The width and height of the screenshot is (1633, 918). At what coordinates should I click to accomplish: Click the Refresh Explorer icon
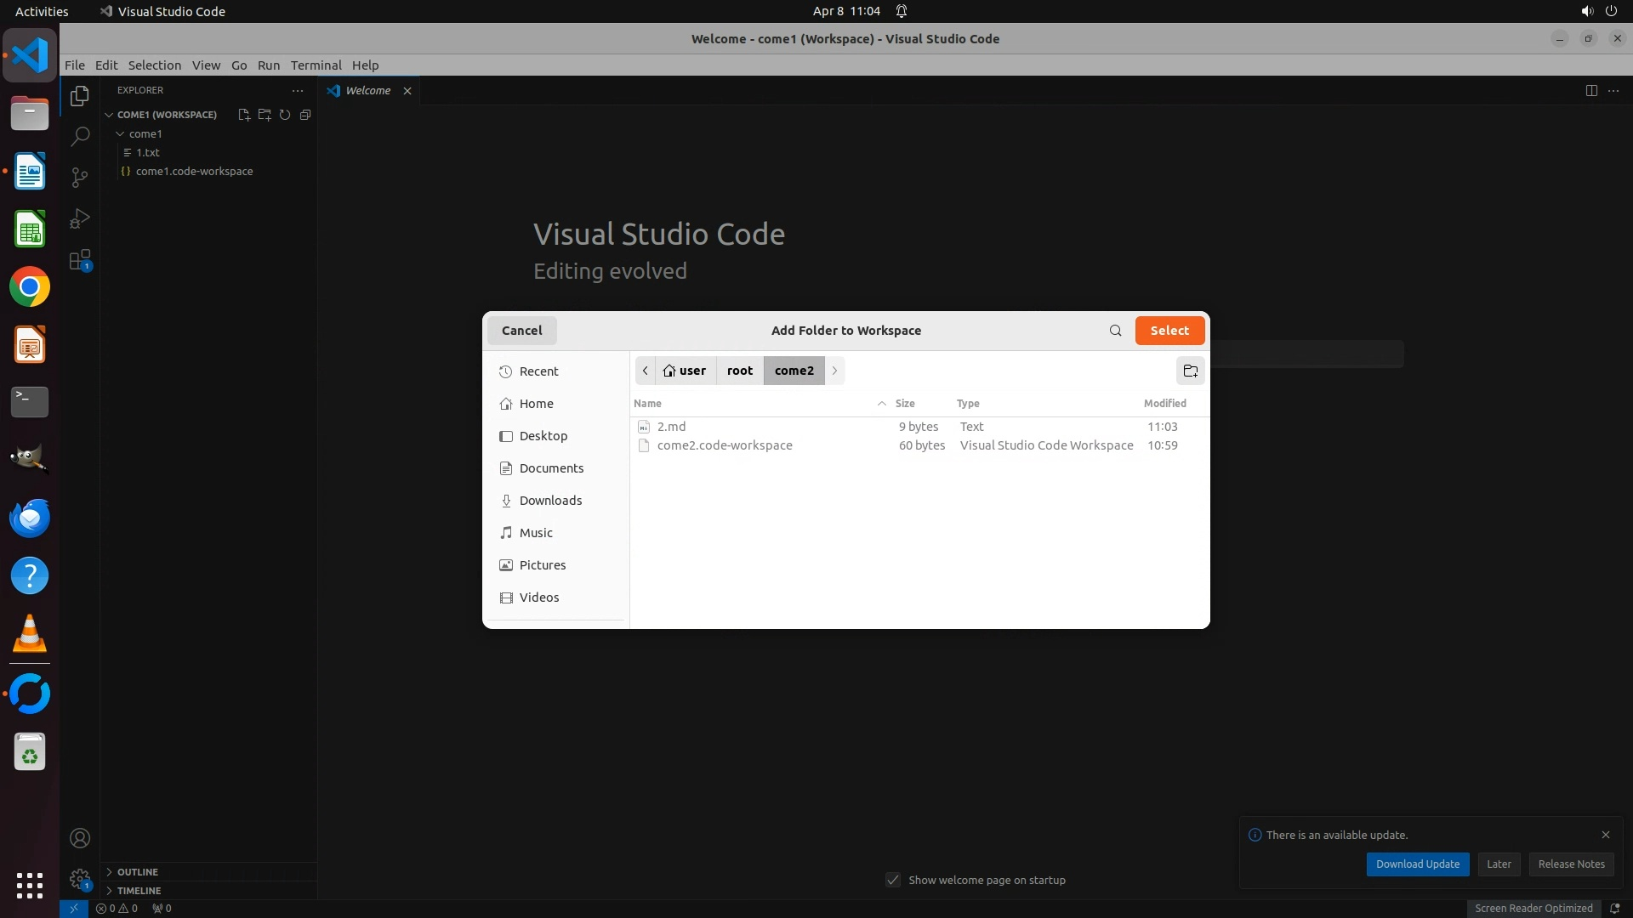pyautogui.click(x=285, y=115)
